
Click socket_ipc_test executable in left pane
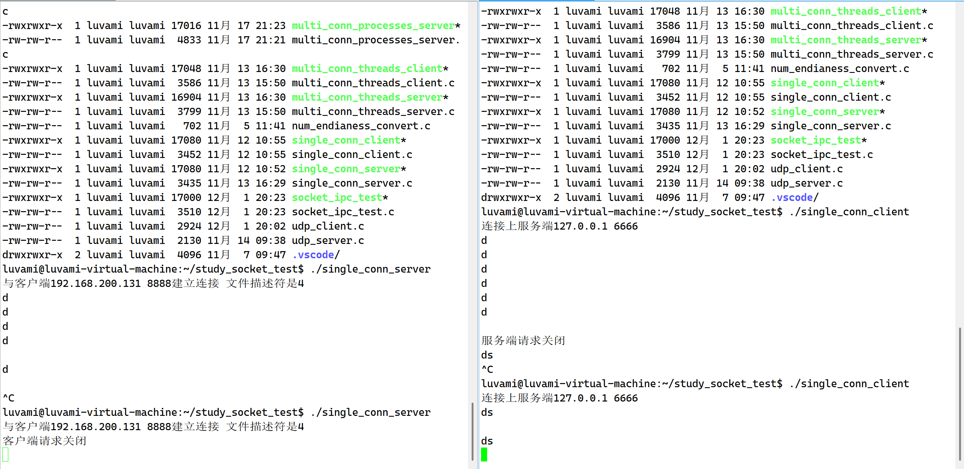pyautogui.click(x=337, y=198)
